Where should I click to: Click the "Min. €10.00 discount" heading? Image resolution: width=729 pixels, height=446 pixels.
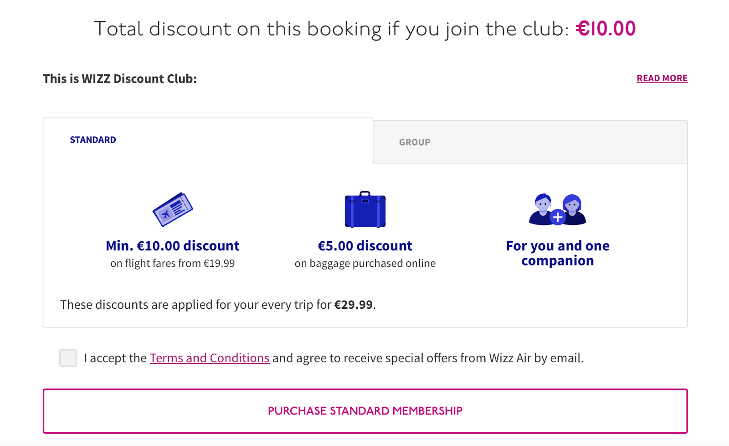(173, 246)
